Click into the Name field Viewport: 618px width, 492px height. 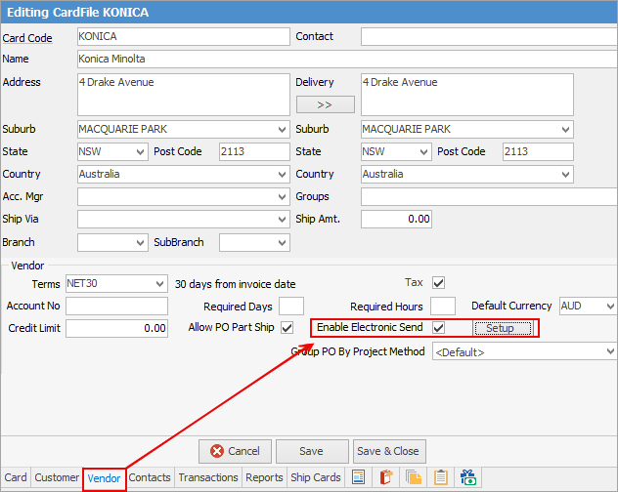347,59
